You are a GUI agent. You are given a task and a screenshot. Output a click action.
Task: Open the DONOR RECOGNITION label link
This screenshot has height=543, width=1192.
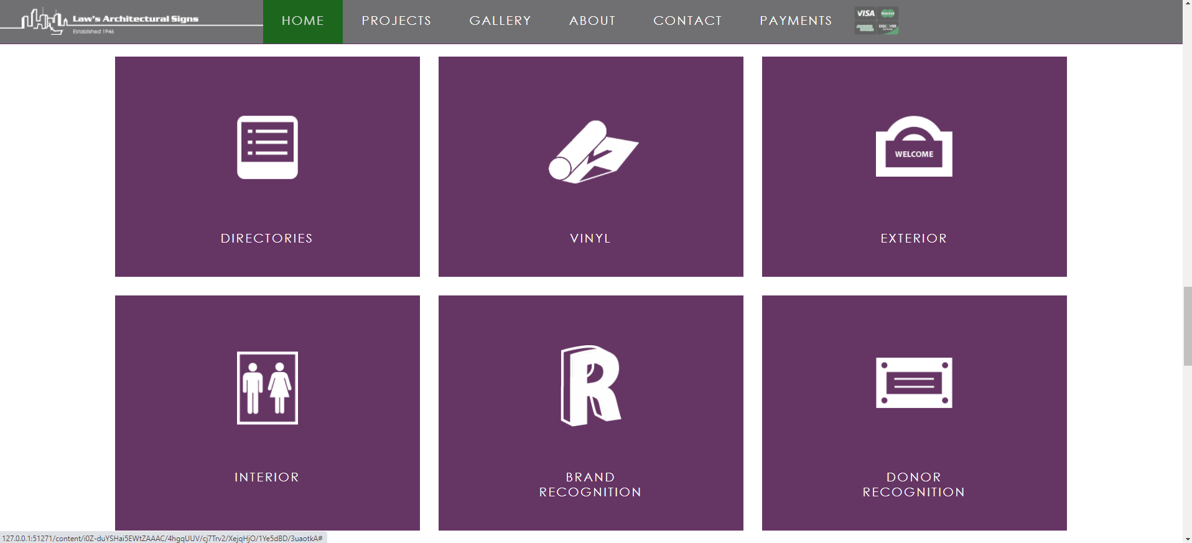(914, 485)
